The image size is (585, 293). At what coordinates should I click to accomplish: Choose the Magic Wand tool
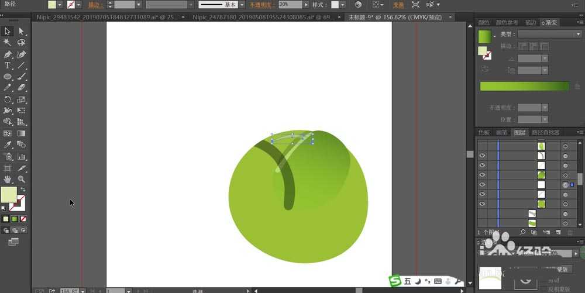pyautogui.click(x=8, y=43)
